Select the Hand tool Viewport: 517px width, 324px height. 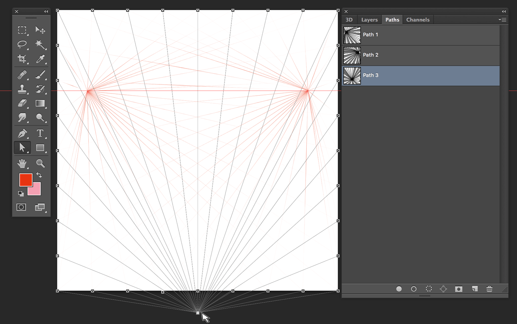[22, 163]
